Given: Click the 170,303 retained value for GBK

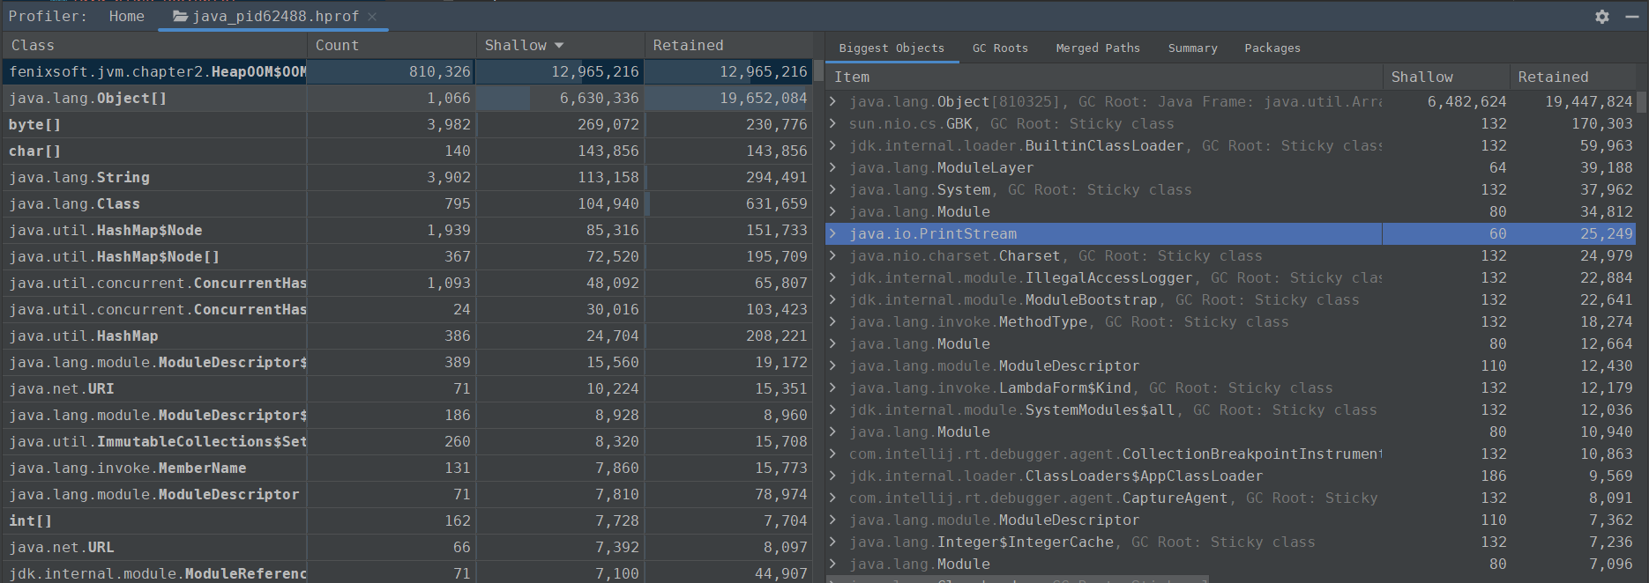Looking at the screenshot, I should coord(1601,124).
